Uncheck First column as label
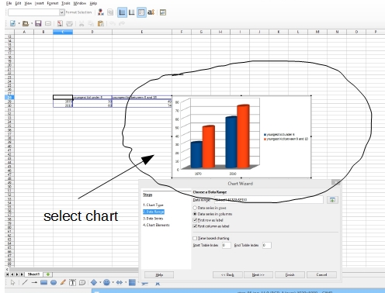The width and height of the screenshot is (385, 293). point(195,226)
